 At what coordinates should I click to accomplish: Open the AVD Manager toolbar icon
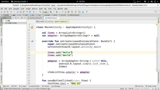(72, 12)
